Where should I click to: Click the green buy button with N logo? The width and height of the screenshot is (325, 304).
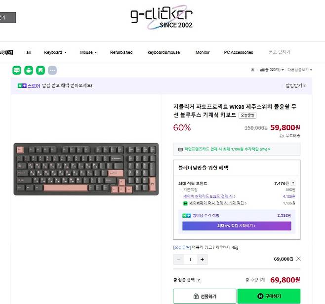(x=269, y=296)
